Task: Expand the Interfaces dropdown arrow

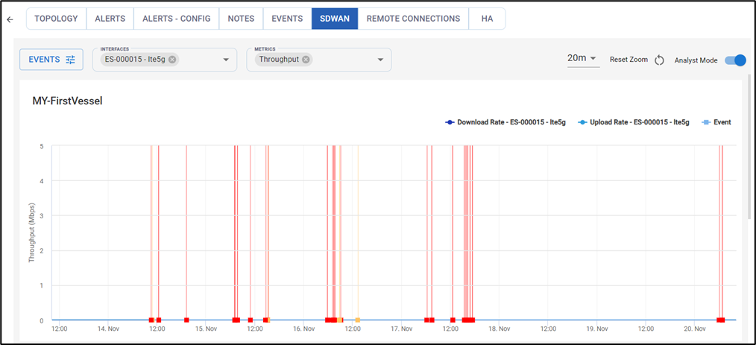Action: click(226, 60)
